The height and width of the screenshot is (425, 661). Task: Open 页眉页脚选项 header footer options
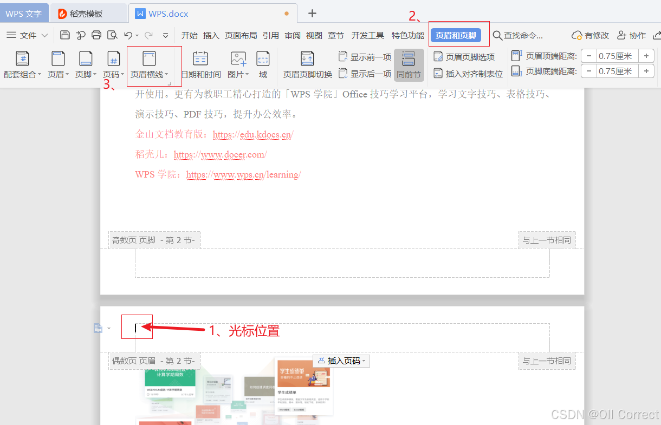point(464,57)
